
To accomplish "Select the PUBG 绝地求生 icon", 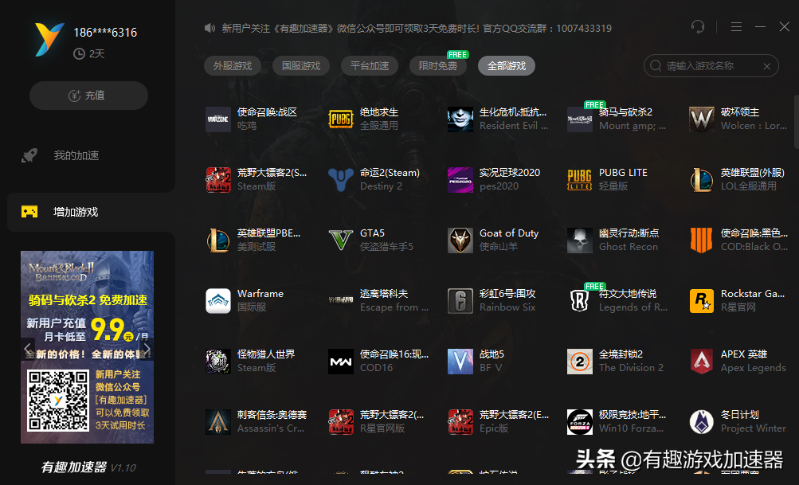I will point(340,119).
